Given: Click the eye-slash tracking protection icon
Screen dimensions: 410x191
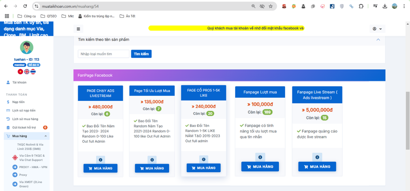Looking at the screenshot, I should (x=262, y=6).
